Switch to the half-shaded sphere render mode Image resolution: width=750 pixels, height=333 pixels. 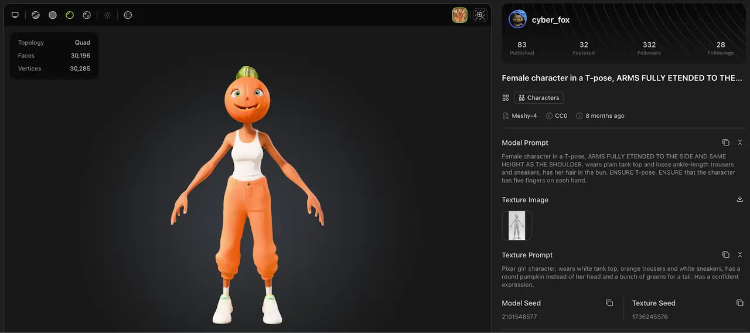[36, 15]
